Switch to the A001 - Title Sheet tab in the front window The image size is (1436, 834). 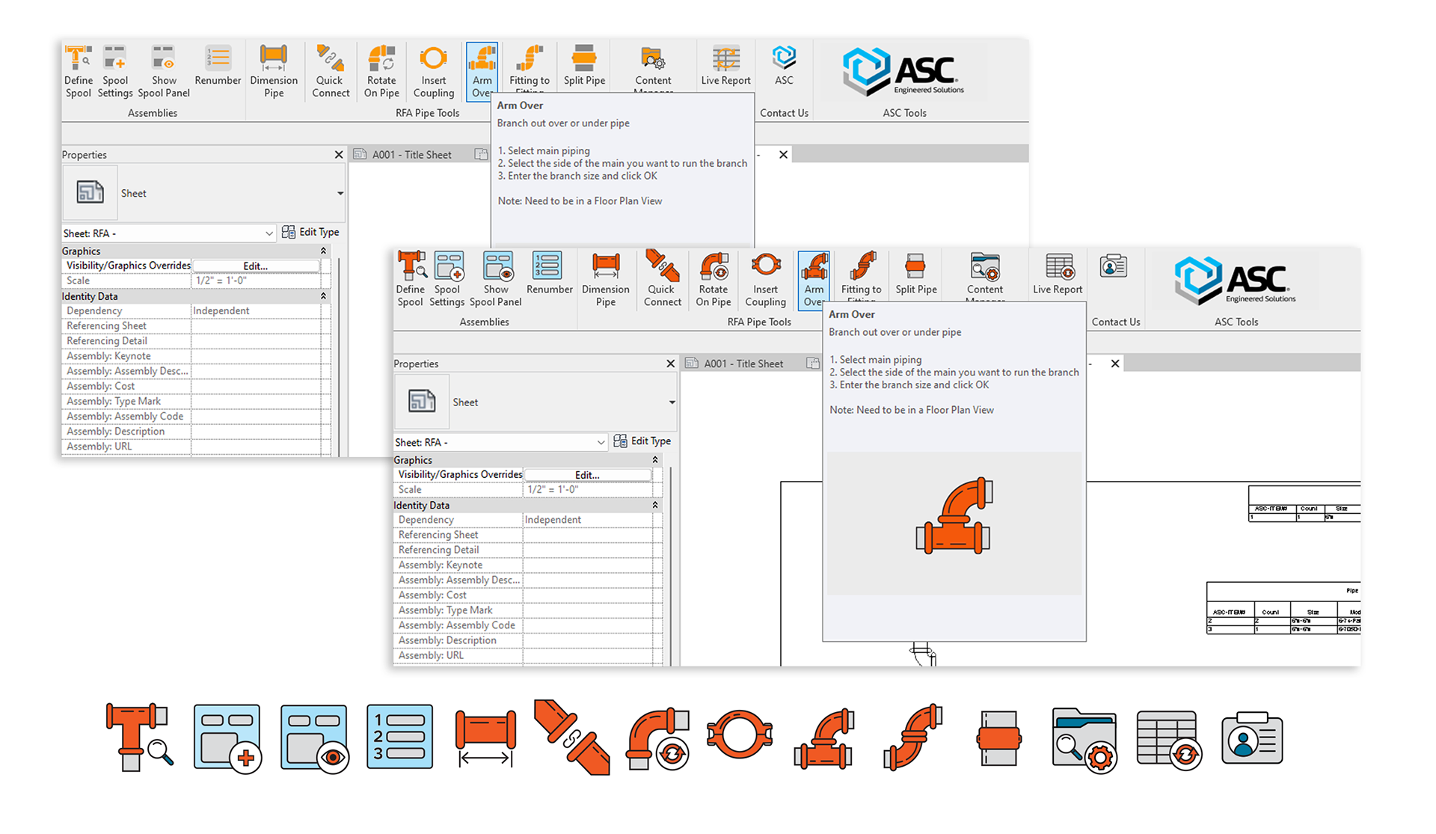[x=743, y=364]
